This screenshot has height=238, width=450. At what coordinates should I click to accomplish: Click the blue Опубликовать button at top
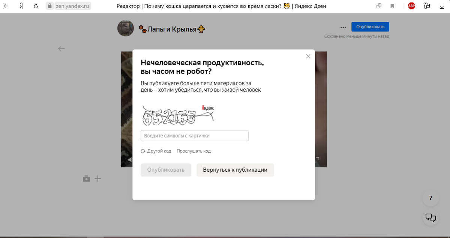(x=370, y=27)
